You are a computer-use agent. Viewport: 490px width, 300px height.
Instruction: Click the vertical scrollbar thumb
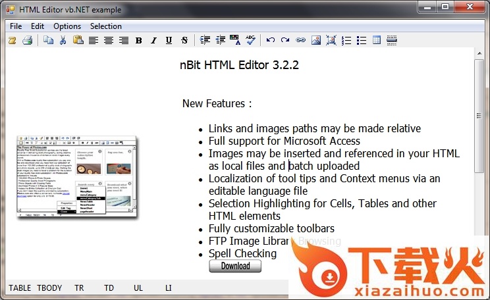pos(479,115)
